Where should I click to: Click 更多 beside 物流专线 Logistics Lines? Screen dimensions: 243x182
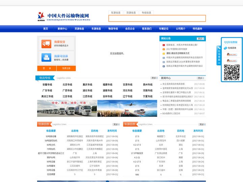[154, 78]
